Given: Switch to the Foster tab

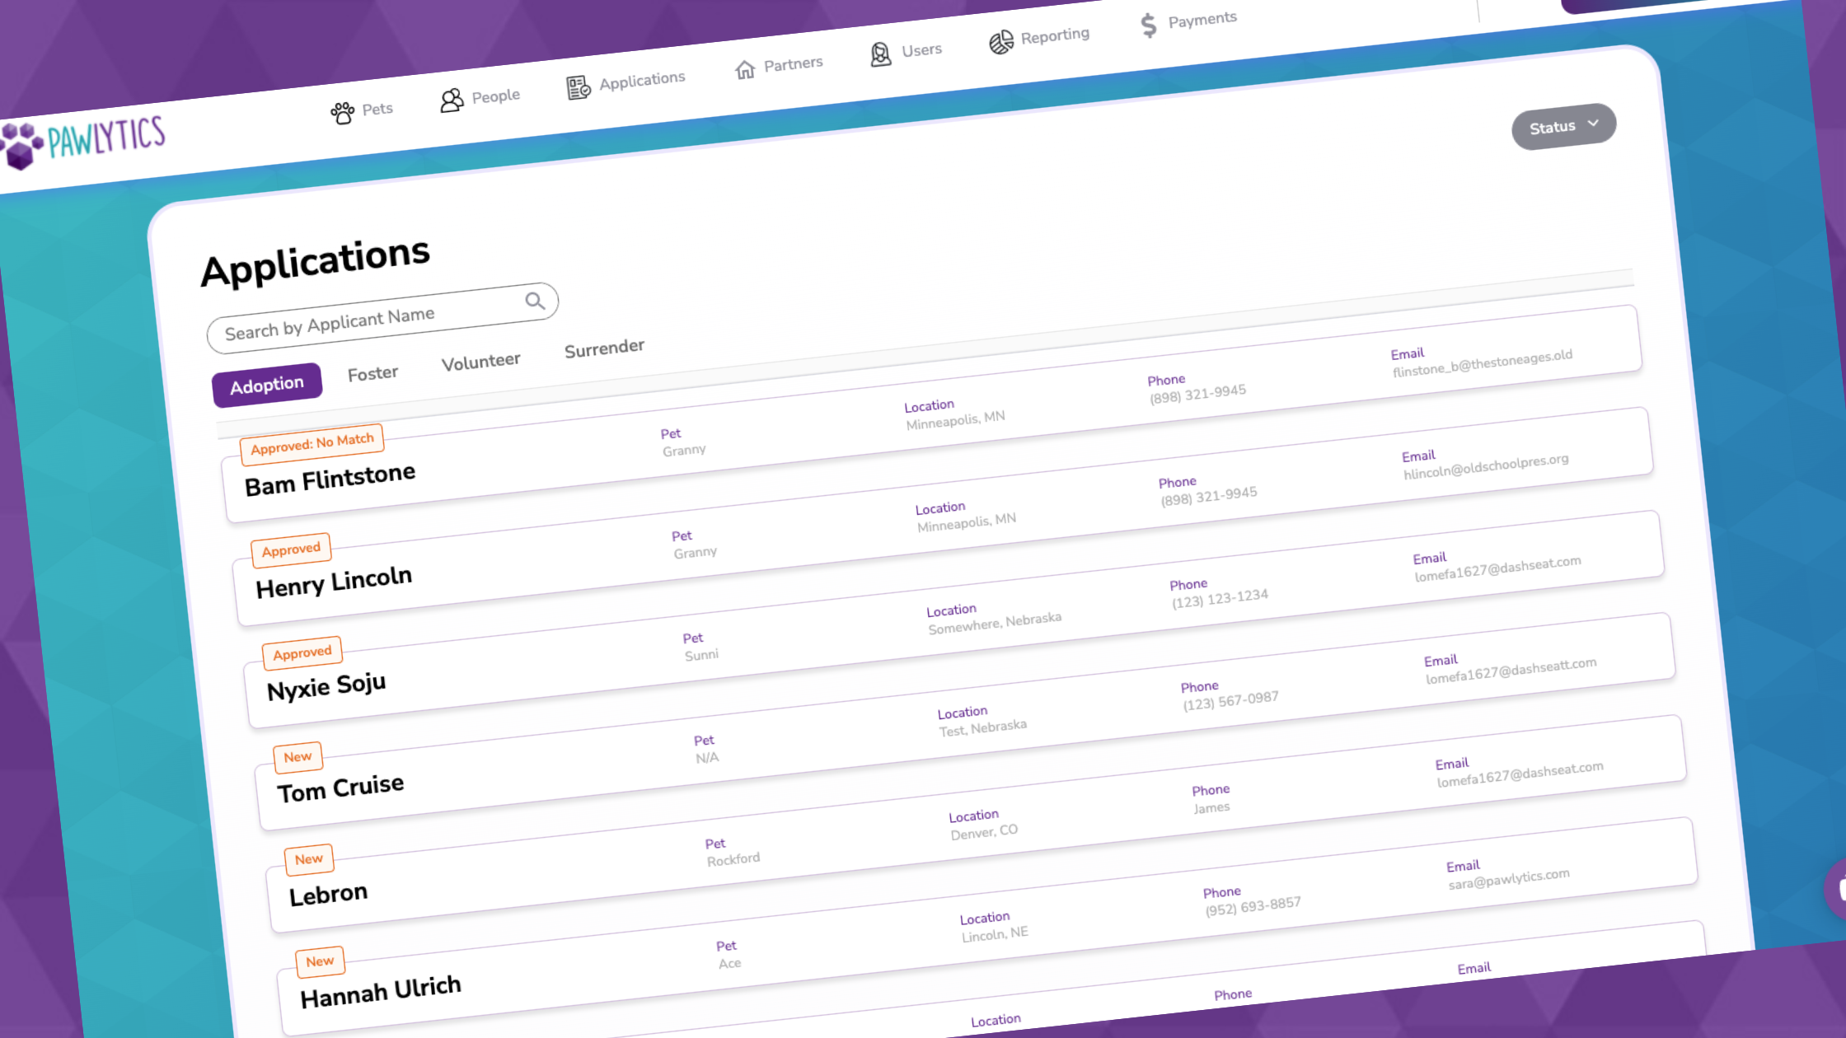Looking at the screenshot, I should tap(372, 373).
